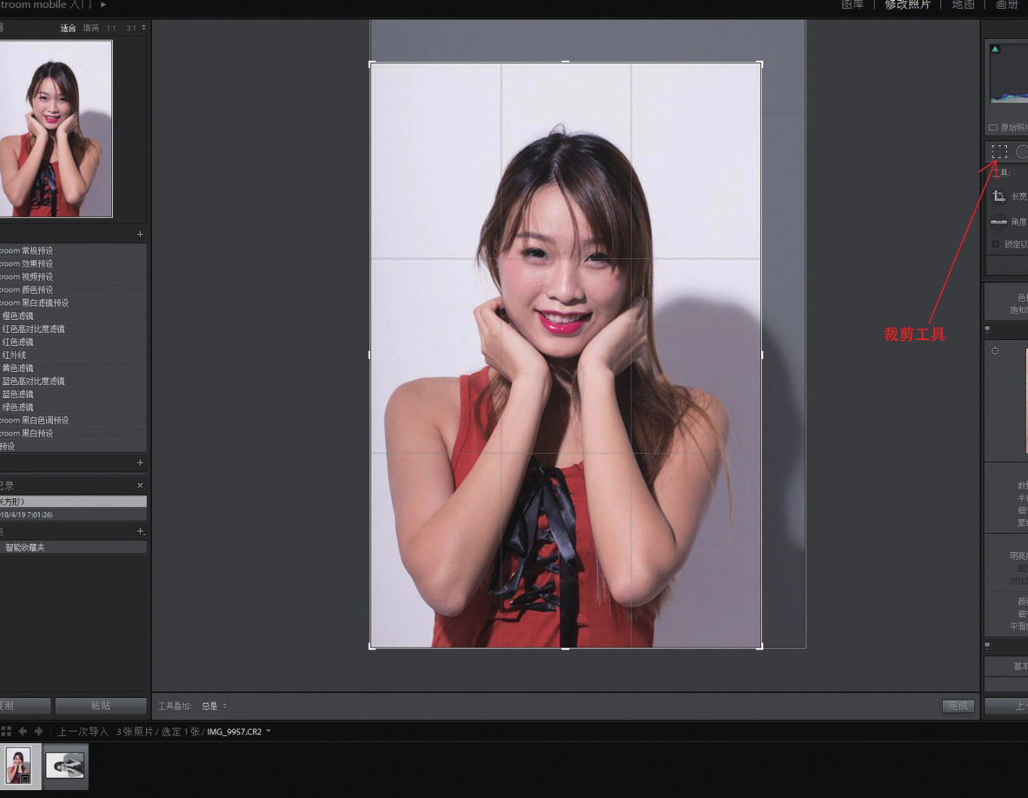1028x798 pixels.
Task: Open the 工具叠加 总是 dropdown
Action: (x=214, y=706)
